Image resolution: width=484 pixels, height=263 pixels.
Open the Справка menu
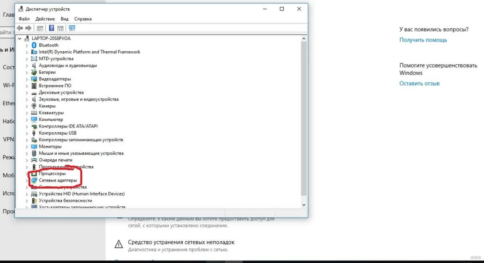point(83,19)
